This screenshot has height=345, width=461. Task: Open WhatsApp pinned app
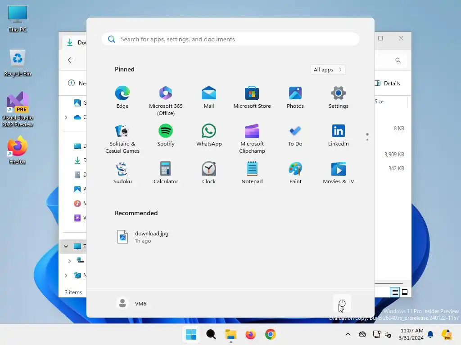pos(209,135)
